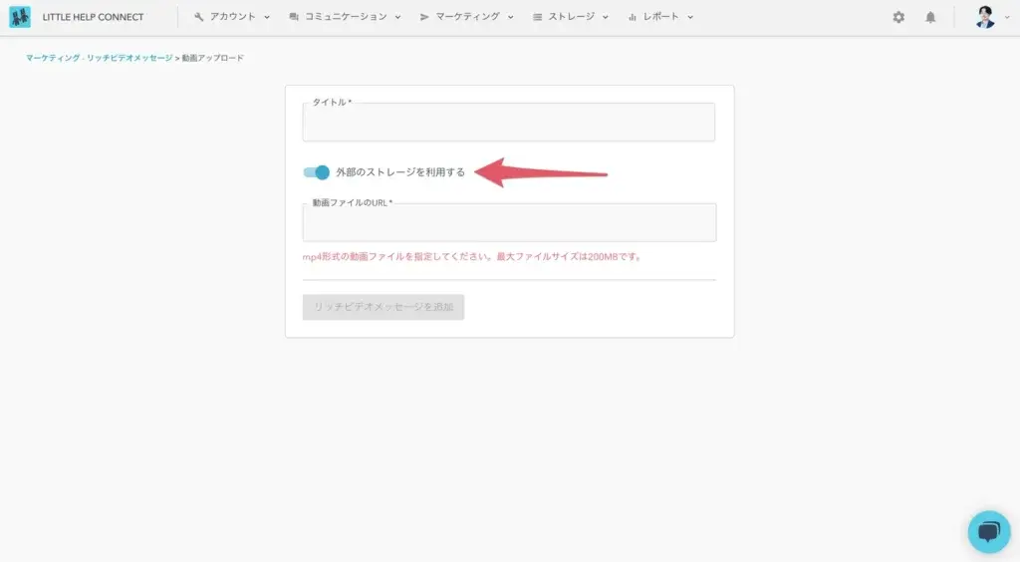Click the speech bubbles icon beside コミュニケーション
This screenshot has width=1020, height=562.
tap(294, 17)
